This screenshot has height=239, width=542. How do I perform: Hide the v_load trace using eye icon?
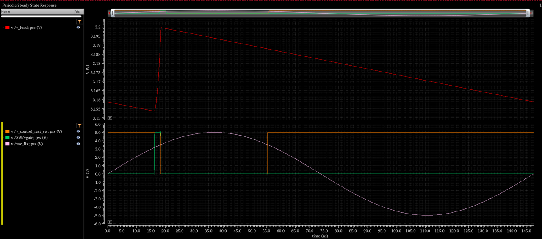point(78,28)
